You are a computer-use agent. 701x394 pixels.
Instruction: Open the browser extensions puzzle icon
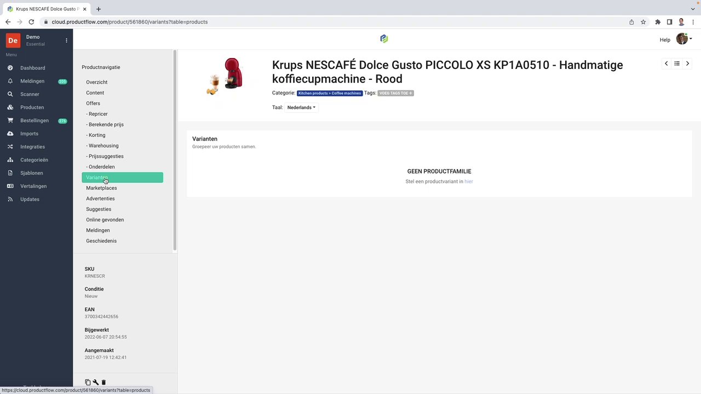658,22
